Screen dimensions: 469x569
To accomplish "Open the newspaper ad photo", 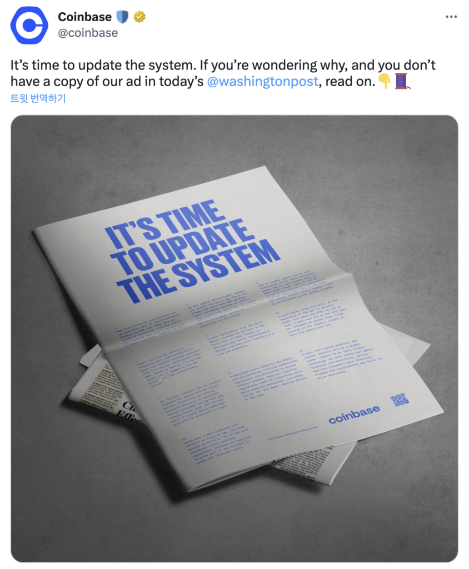I will point(234,338).
